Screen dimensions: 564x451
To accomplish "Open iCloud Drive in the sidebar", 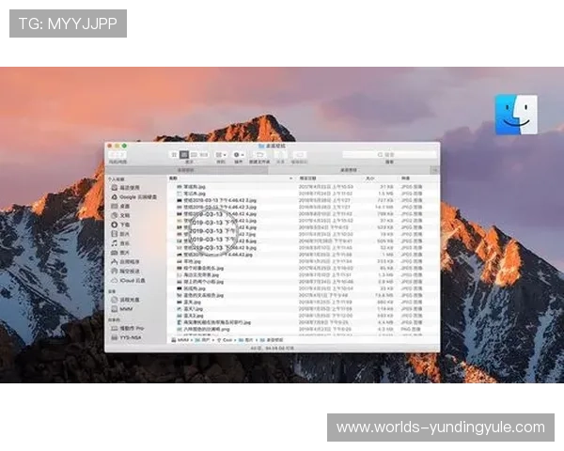I will (x=115, y=280).
